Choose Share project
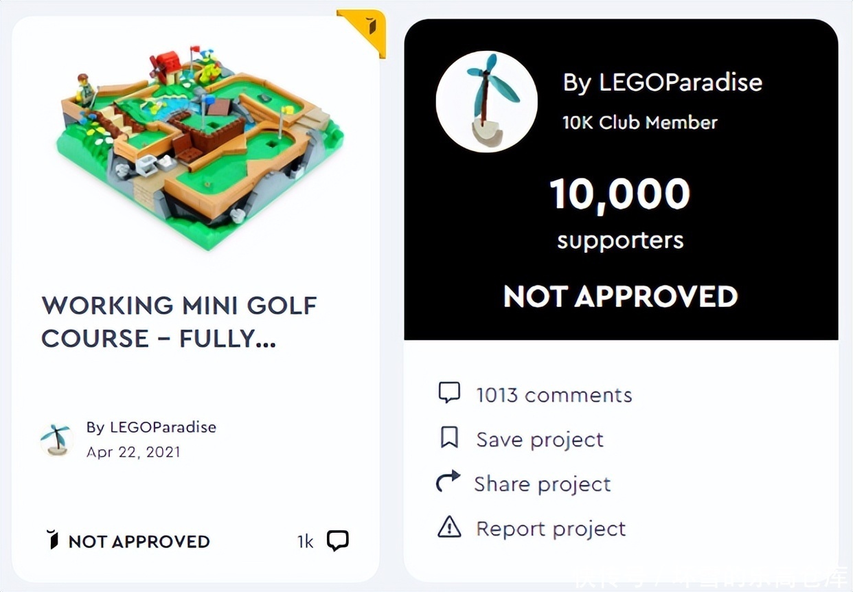This screenshot has height=592, width=853. pyautogui.click(x=542, y=484)
